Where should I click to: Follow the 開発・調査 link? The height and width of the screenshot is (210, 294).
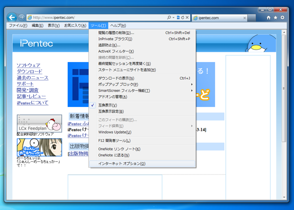[x=27, y=90]
